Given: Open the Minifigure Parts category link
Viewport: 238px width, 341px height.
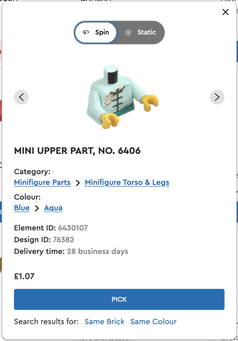Looking at the screenshot, I should pyautogui.click(x=42, y=182).
